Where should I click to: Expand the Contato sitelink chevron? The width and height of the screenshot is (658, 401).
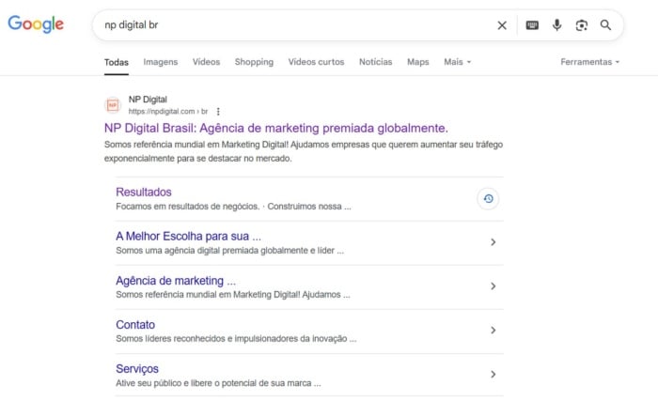pyautogui.click(x=493, y=331)
